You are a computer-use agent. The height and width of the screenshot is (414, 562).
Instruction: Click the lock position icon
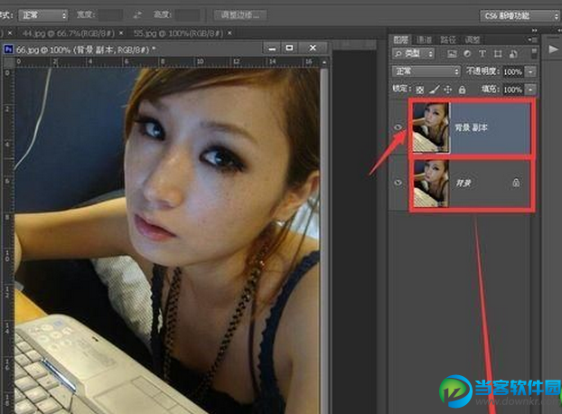[x=448, y=89]
